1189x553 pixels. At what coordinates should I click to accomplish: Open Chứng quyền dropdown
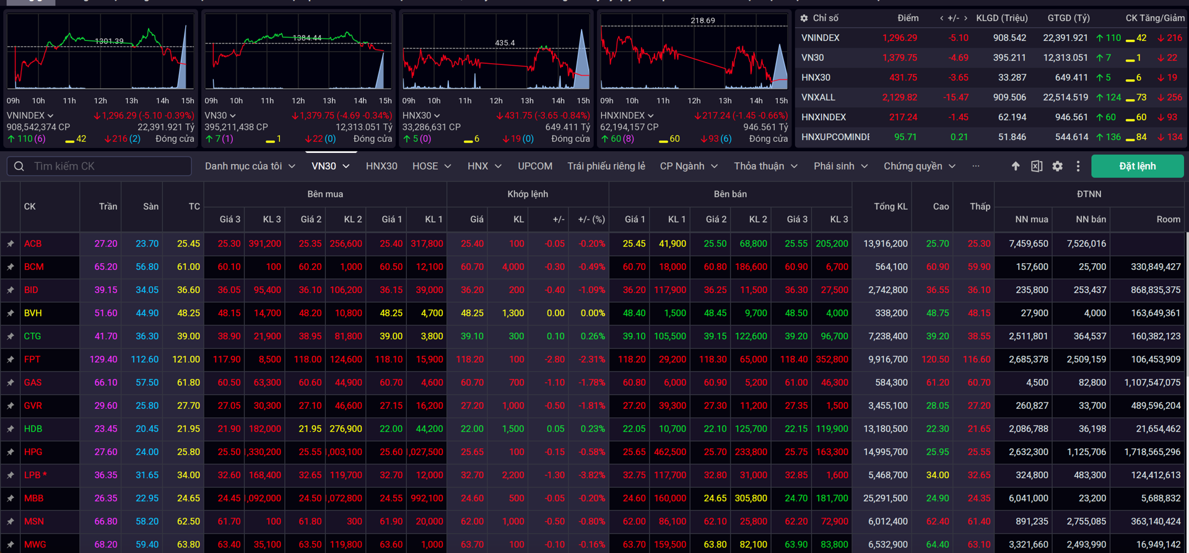click(x=920, y=166)
